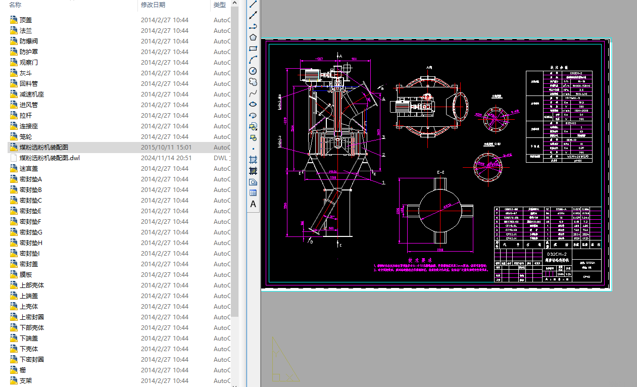This screenshot has width=637, height=387.
Task: Click the Table tool
Action: (253, 193)
